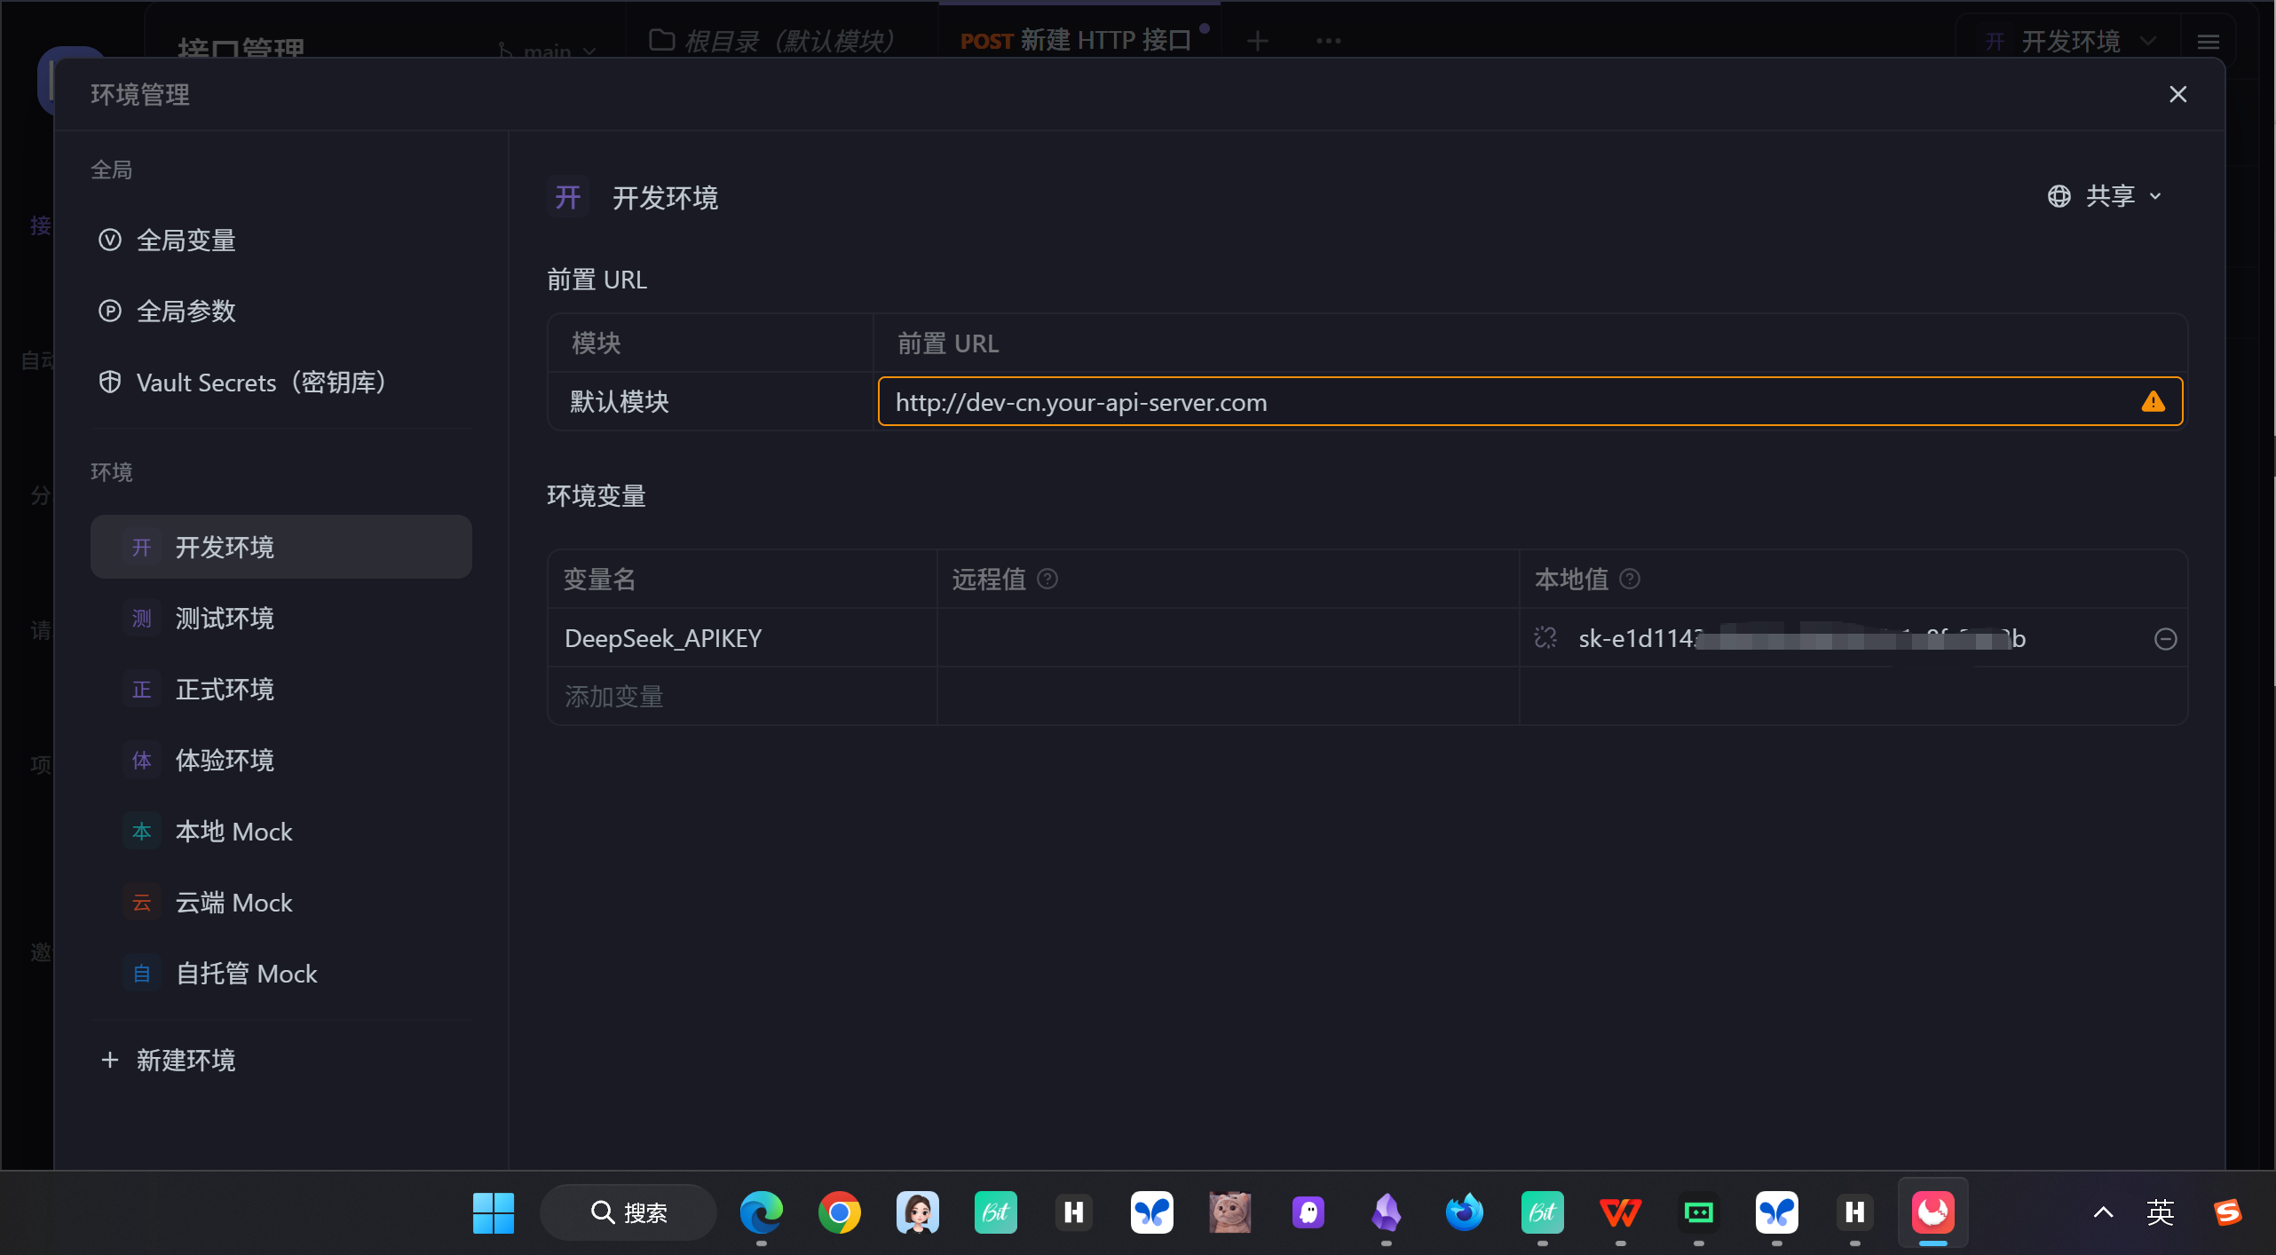
Task: Open Vault Secrets 密钥库
Action: (x=260, y=383)
